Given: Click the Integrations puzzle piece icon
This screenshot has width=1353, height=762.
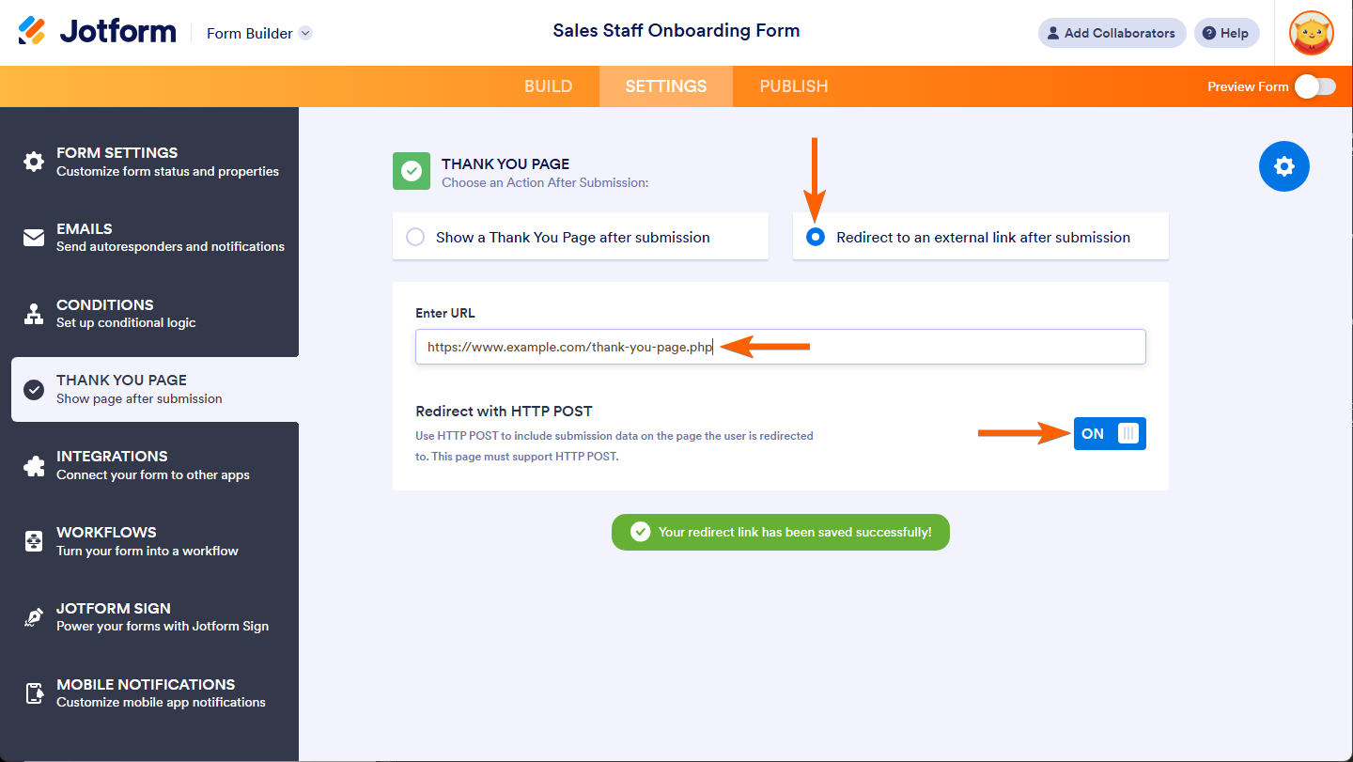Looking at the screenshot, I should [34, 465].
